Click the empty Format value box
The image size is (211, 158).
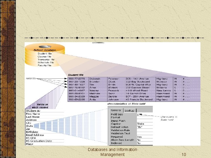coord(145,117)
